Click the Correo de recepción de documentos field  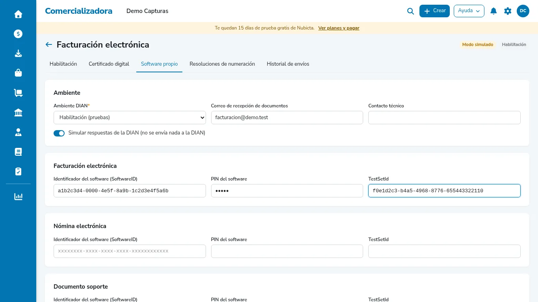click(x=287, y=118)
